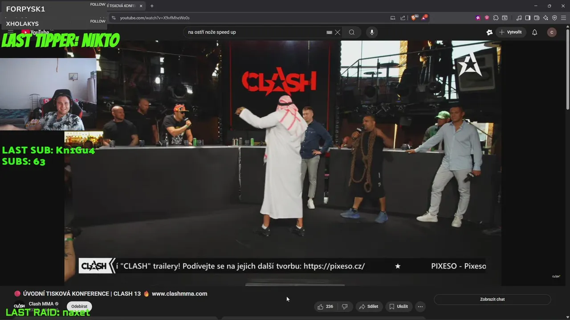Click the Uložit save button
The width and height of the screenshot is (570, 320).
click(x=399, y=306)
